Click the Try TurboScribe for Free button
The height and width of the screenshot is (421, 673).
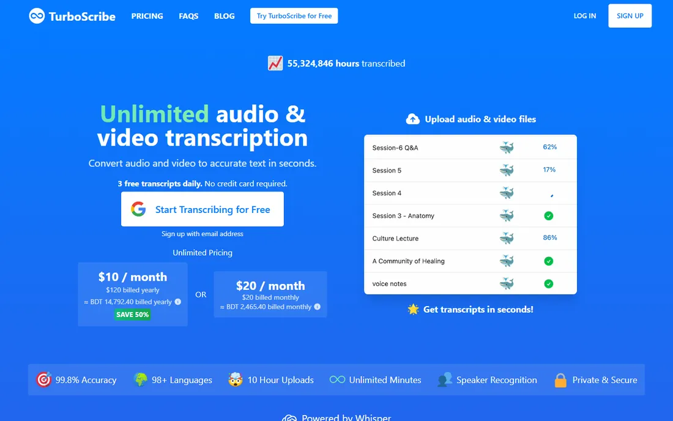tap(294, 16)
